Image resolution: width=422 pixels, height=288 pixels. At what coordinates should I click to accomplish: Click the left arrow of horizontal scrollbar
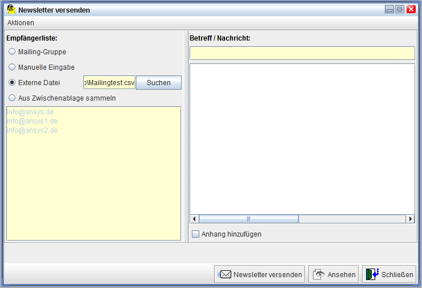(x=194, y=219)
